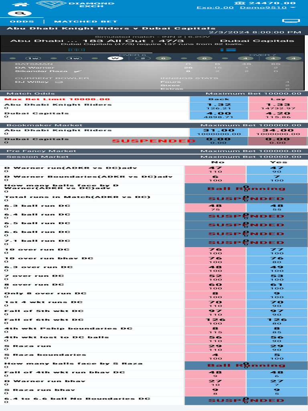Open scorecard list view icon

point(228,49)
